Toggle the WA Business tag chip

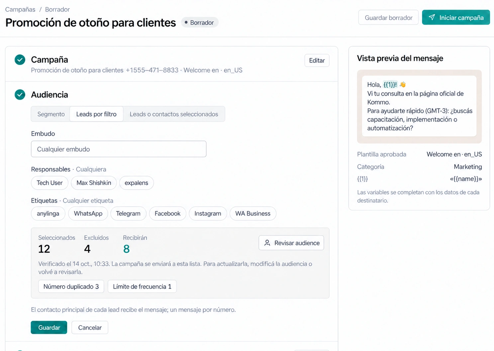253,214
